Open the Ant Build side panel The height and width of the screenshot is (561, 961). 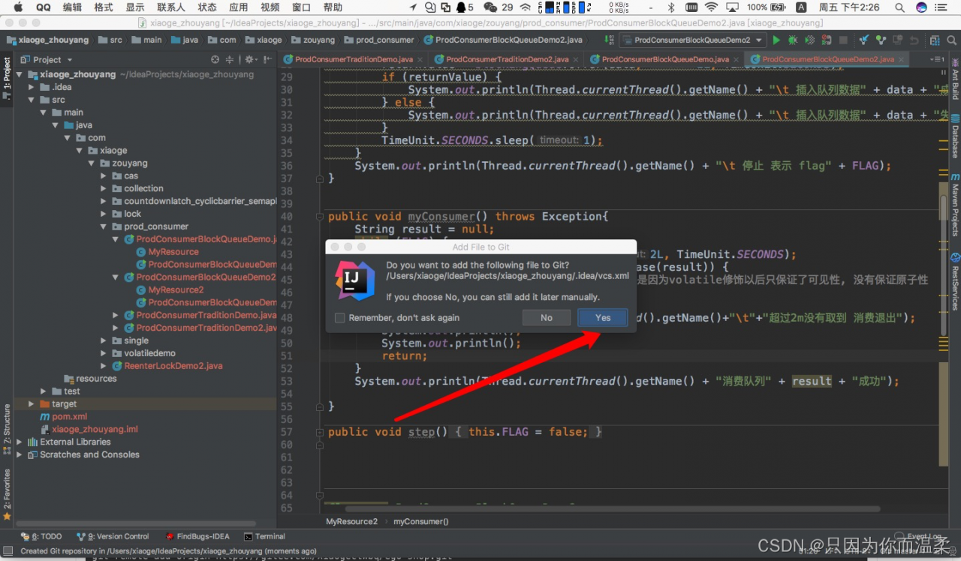pos(955,79)
